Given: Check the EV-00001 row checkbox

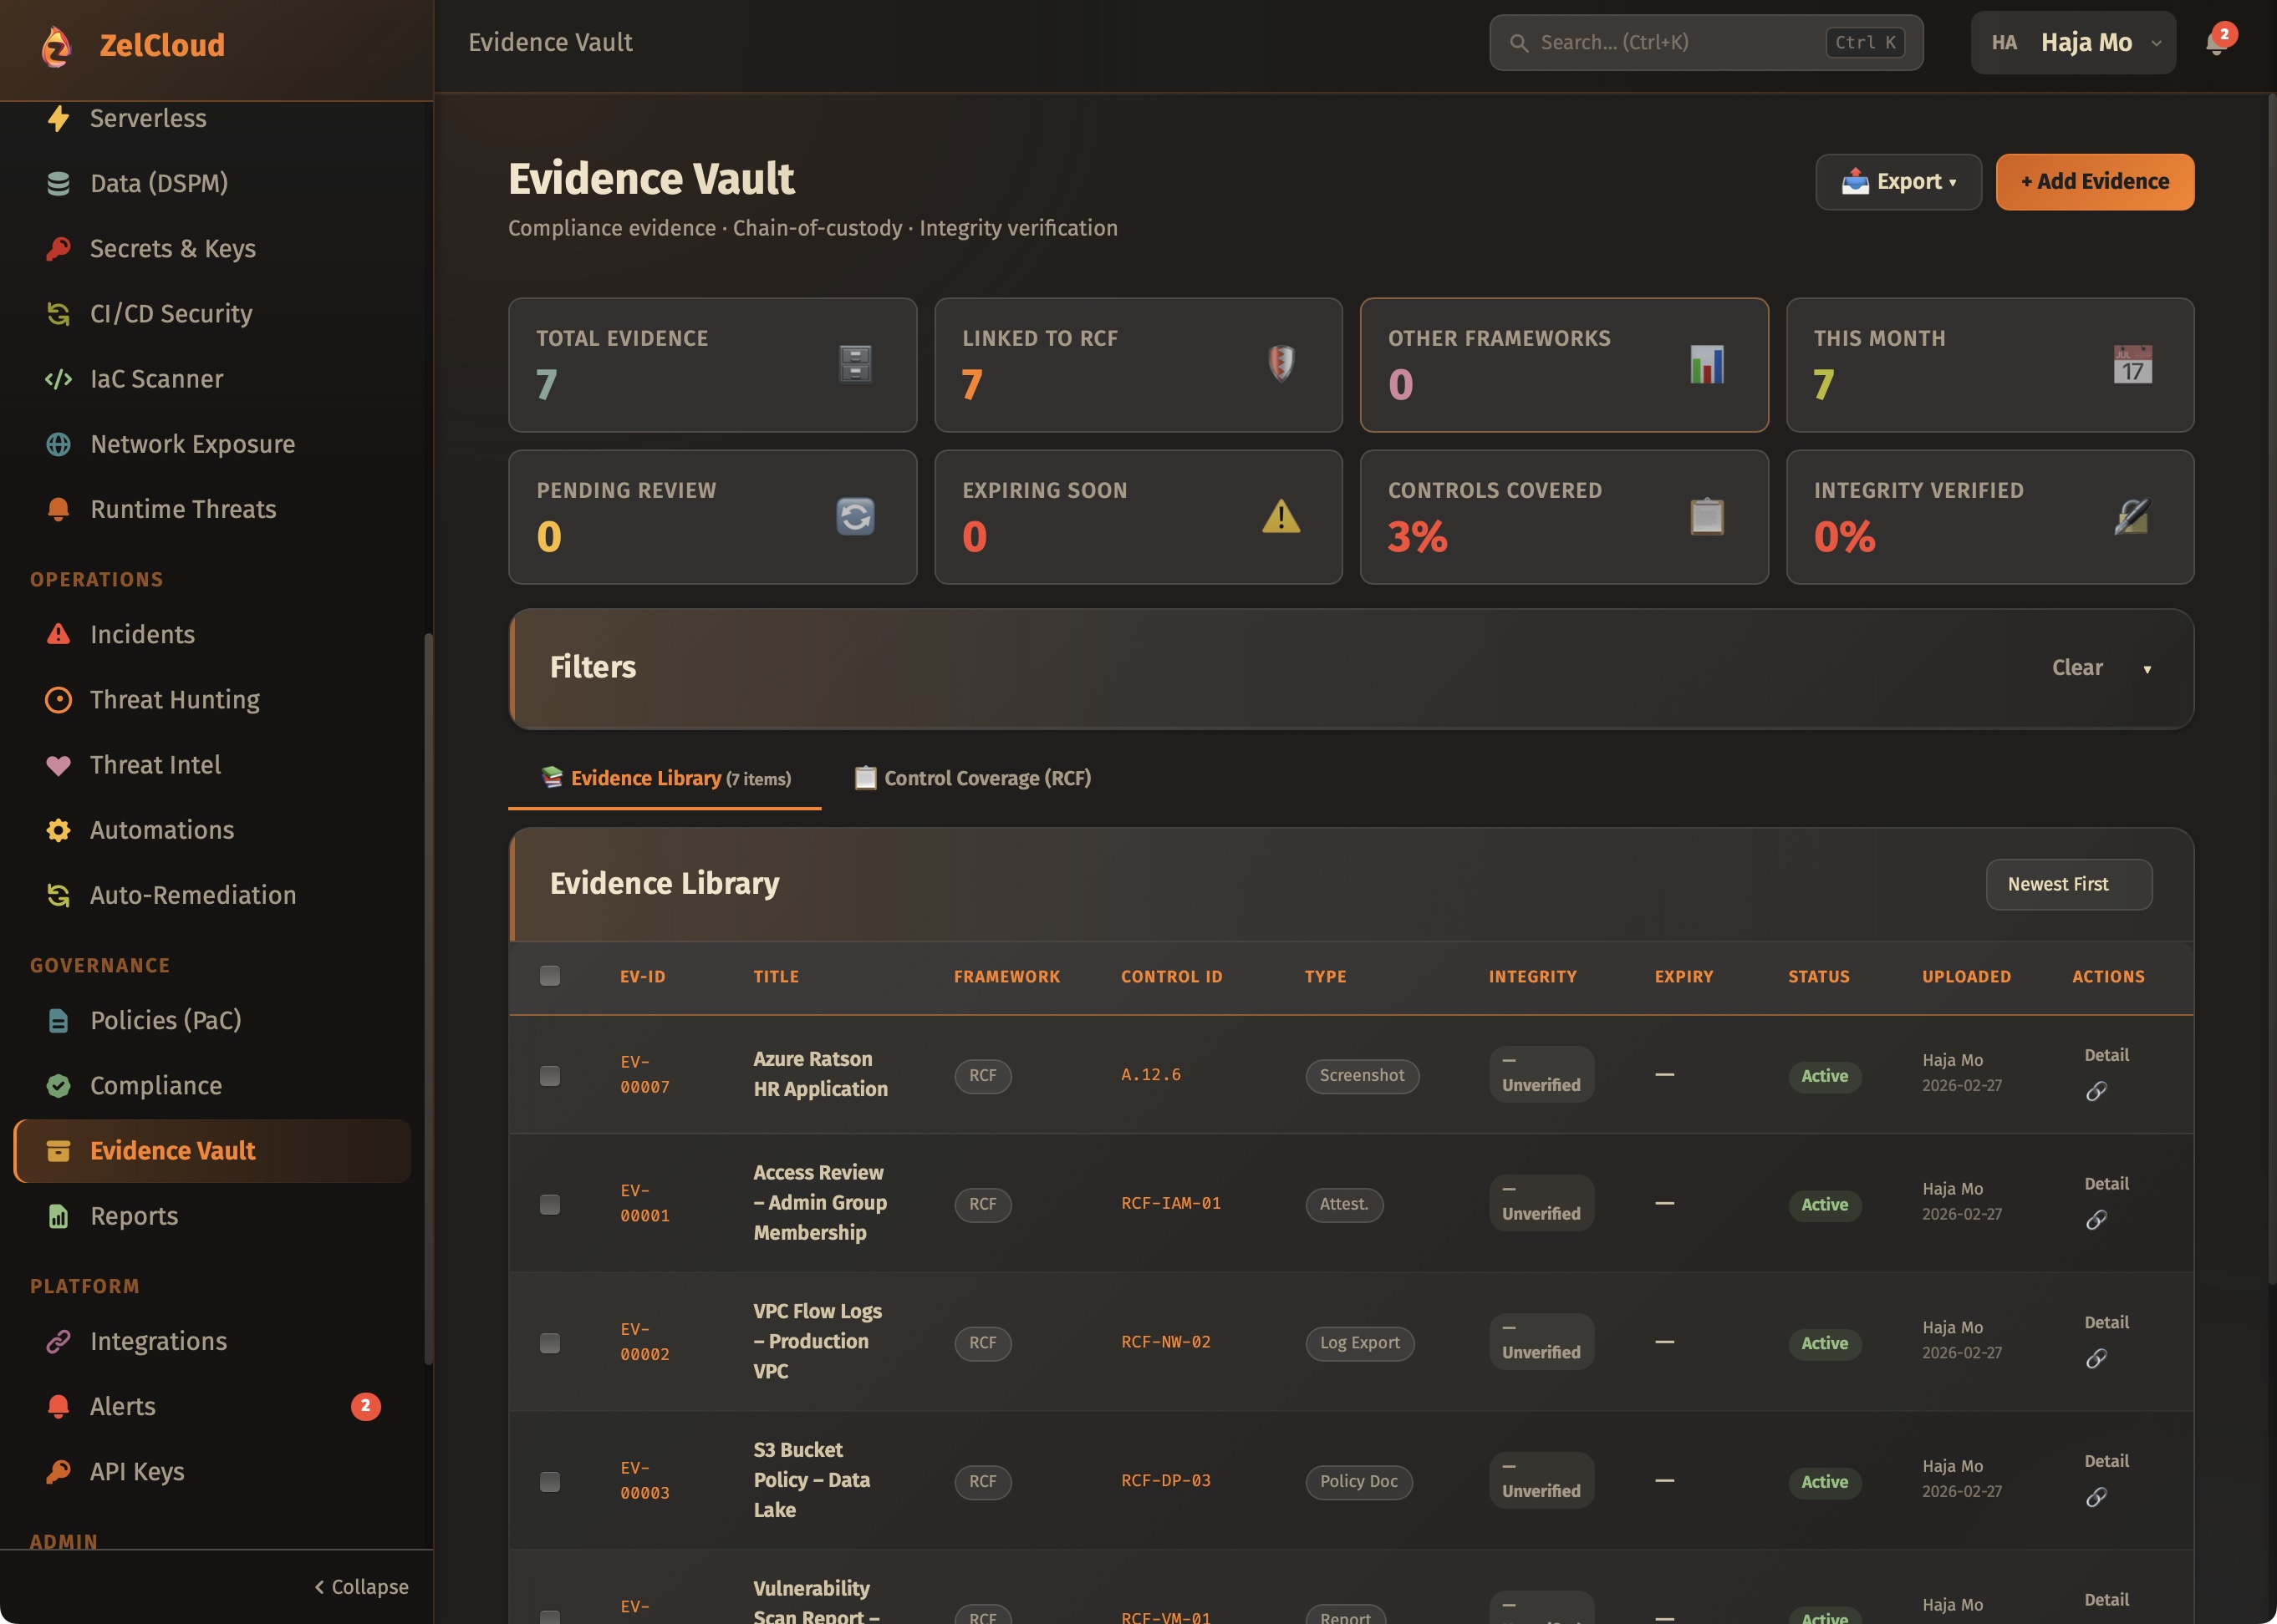Looking at the screenshot, I should tap(550, 1204).
